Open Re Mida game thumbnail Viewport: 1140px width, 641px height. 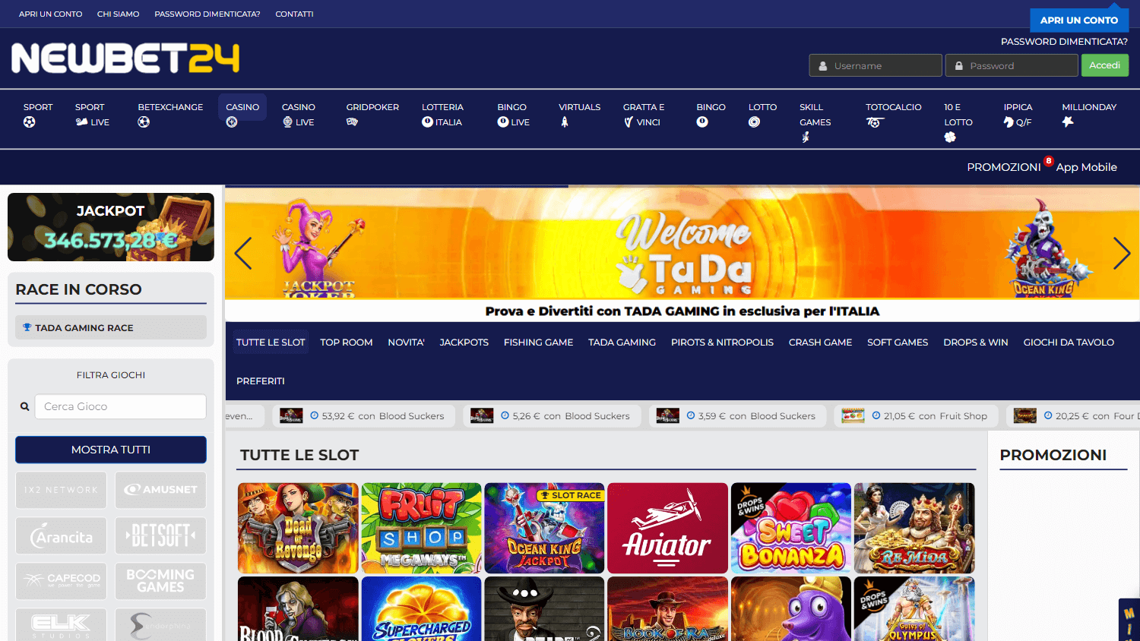click(914, 529)
